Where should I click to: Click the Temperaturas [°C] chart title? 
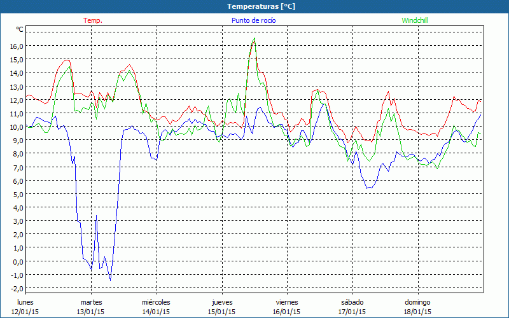261,6
